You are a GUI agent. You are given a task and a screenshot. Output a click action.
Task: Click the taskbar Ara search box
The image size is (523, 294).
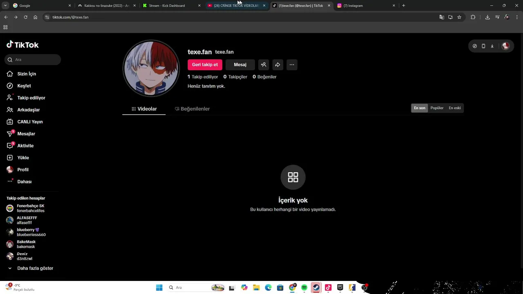[x=196, y=287]
